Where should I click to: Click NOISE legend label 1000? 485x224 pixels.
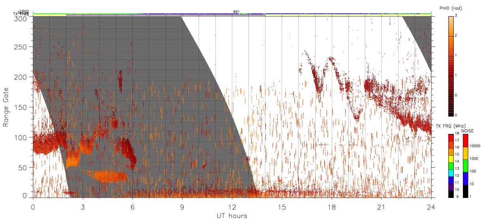coord(474,158)
